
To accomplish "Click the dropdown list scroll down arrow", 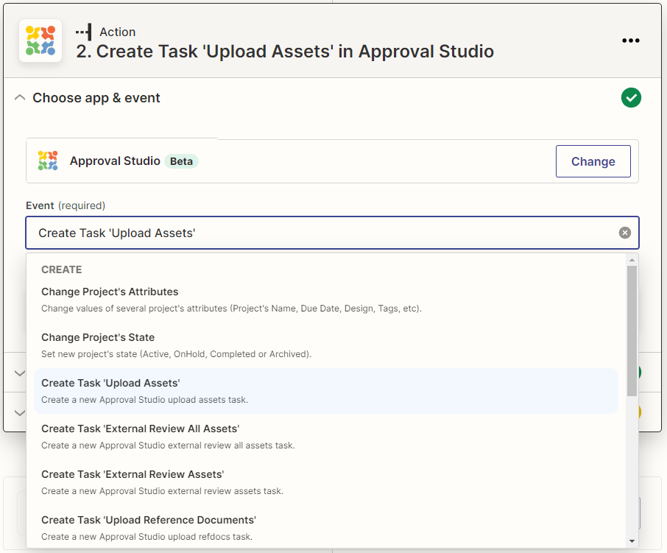I will coord(632,541).
